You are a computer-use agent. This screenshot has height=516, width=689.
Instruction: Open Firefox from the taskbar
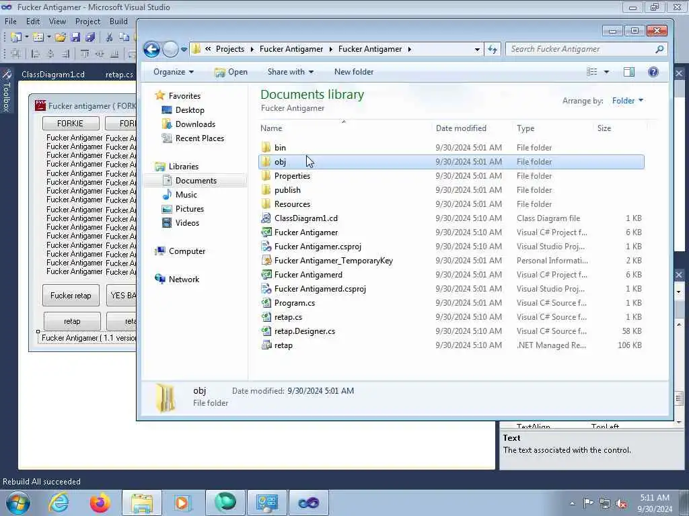100,503
